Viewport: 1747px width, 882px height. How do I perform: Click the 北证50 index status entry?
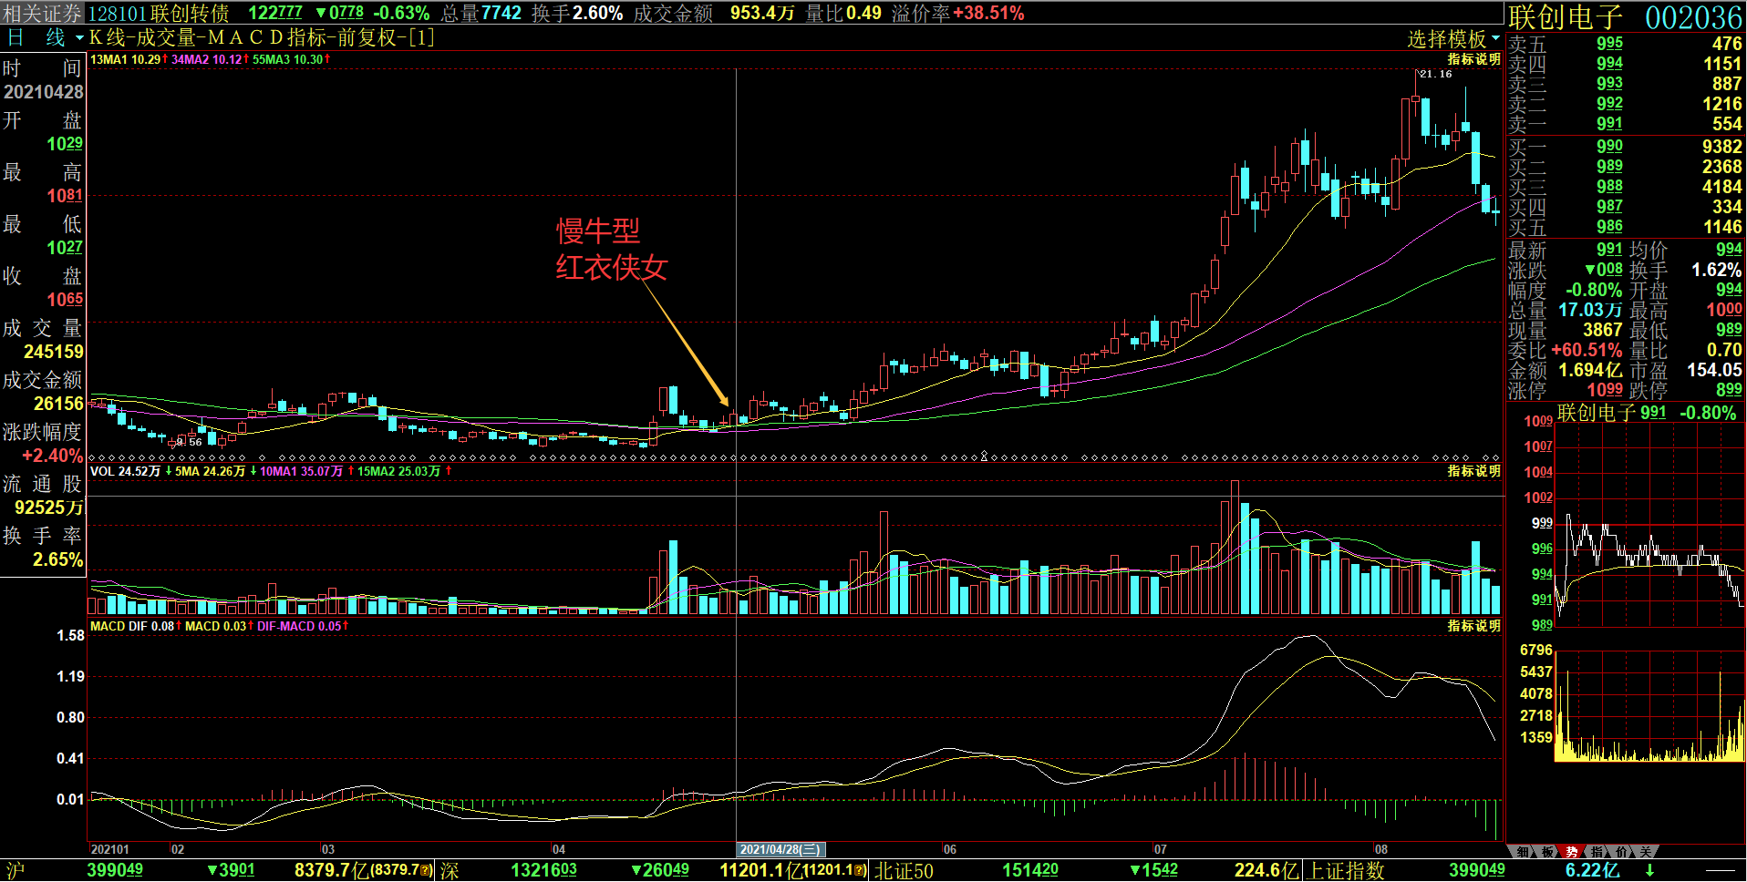[904, 870]
